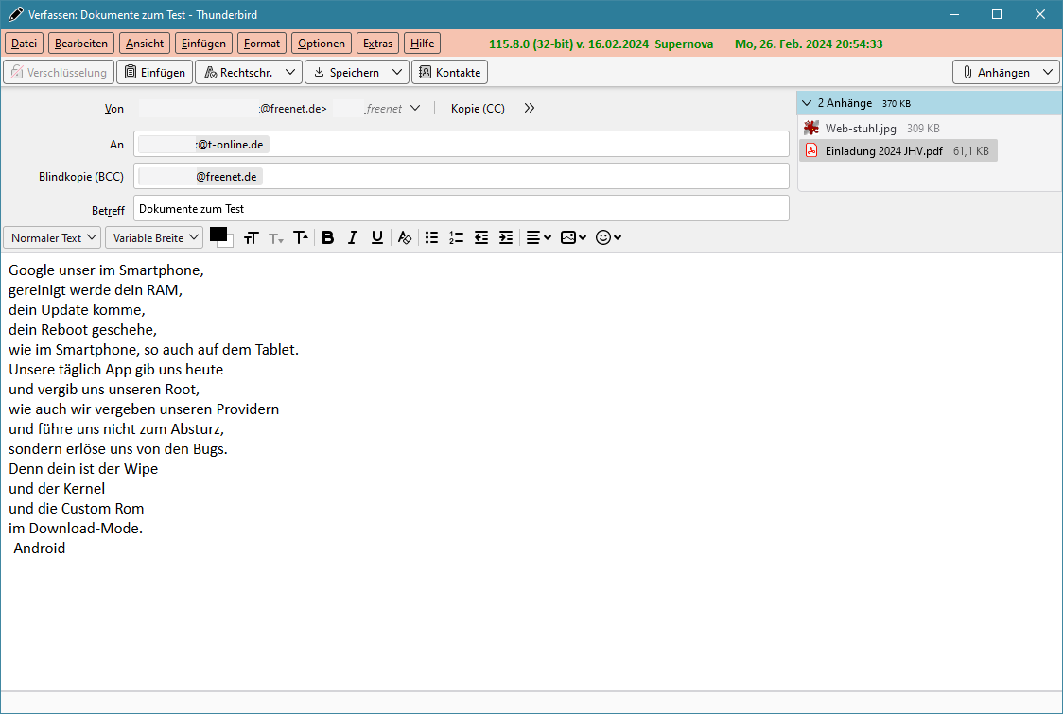Open the Optionen menu
Image resolution: width=1063 pixels, height=714 pixels.
point(322,44)
